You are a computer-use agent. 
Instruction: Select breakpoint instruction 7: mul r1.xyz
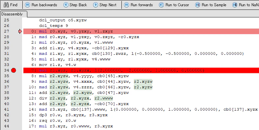(x=141, y=70)
